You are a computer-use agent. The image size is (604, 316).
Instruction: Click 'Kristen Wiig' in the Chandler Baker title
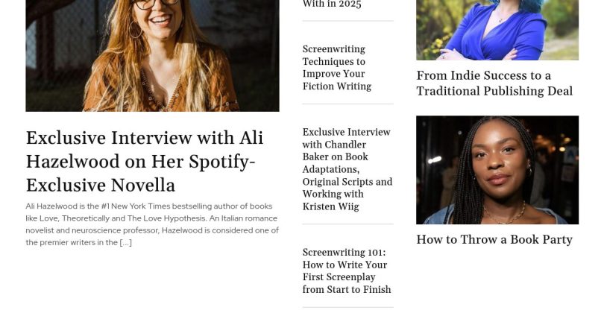point(330,206)
